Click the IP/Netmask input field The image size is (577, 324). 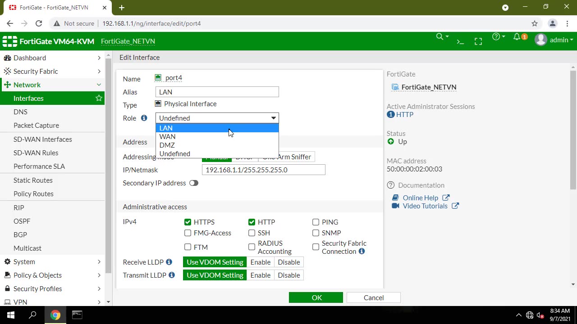264,170
